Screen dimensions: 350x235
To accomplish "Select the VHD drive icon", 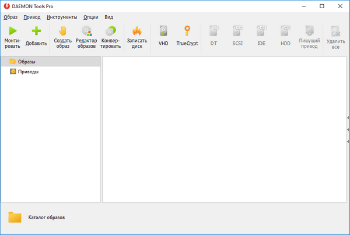I will tap(163, 31).
